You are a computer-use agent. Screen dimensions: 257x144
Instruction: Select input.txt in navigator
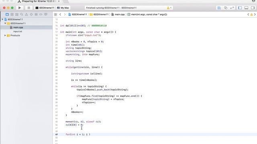point(18,31)
